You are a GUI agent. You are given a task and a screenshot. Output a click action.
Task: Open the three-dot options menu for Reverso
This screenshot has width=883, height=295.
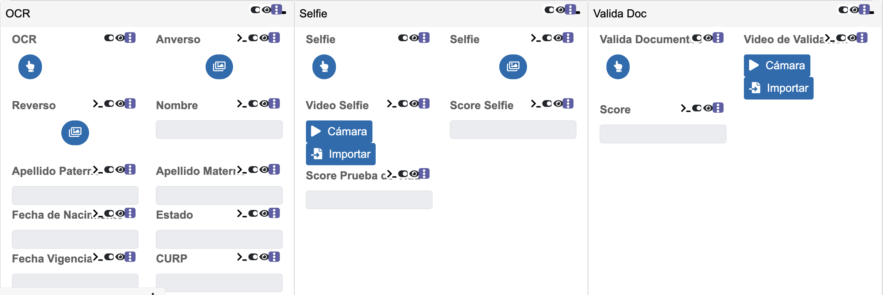130,103
